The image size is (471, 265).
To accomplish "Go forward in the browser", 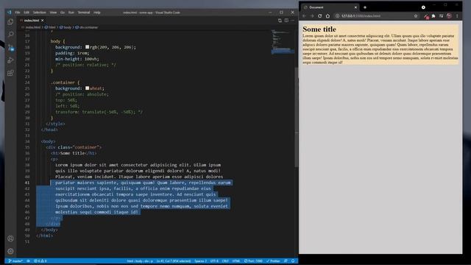I will (312, 16).
